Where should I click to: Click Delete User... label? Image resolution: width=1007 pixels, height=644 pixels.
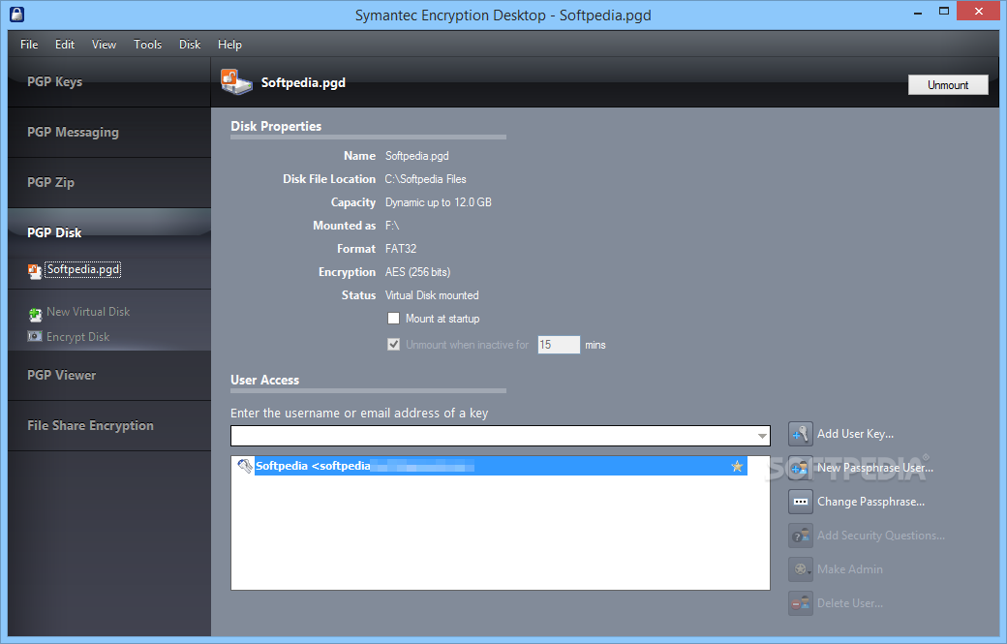850,603
